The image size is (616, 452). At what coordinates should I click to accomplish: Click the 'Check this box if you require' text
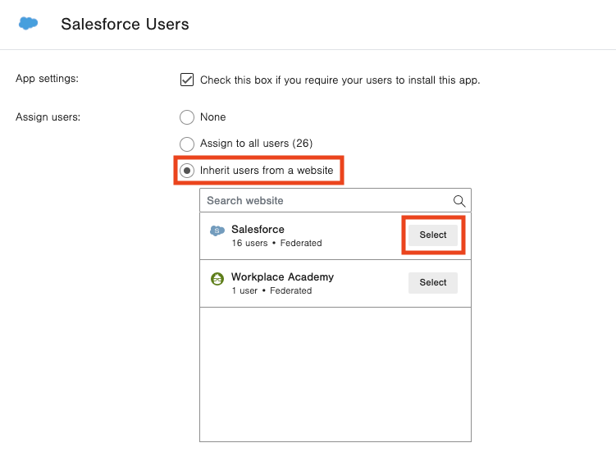click(x=340, y=80)
